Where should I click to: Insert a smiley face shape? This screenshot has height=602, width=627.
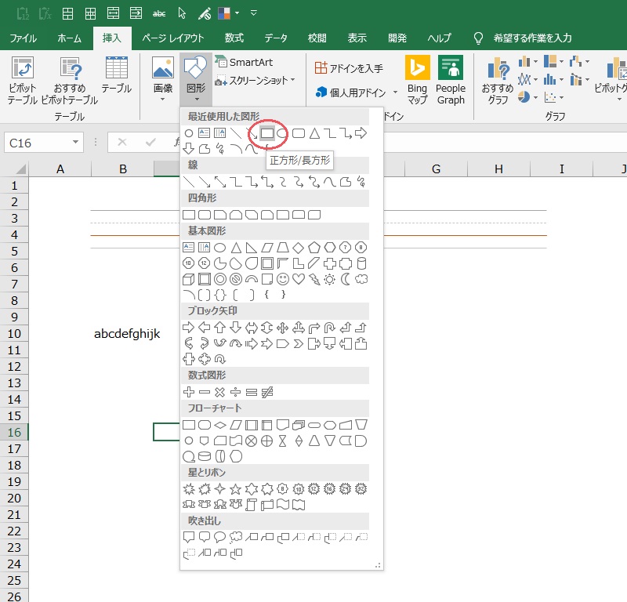(x=283, y=279)
